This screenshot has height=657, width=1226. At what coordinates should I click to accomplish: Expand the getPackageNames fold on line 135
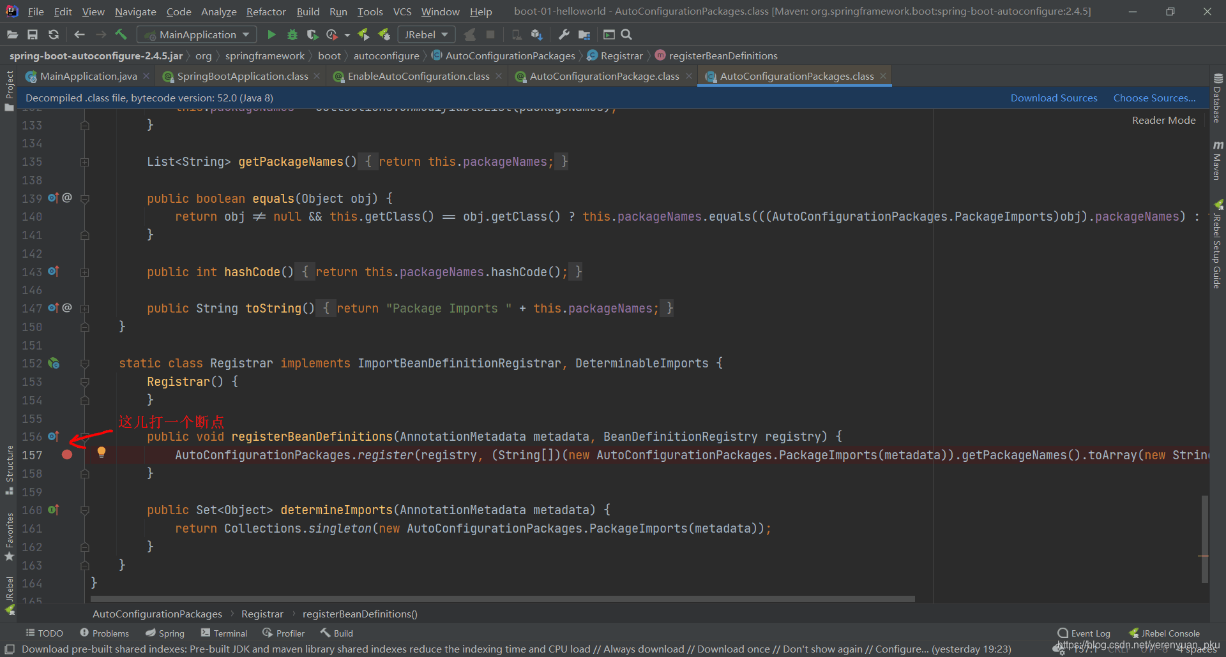(x=84, y=162)
